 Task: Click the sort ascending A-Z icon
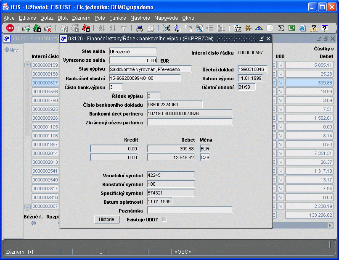tap(102, 28)
